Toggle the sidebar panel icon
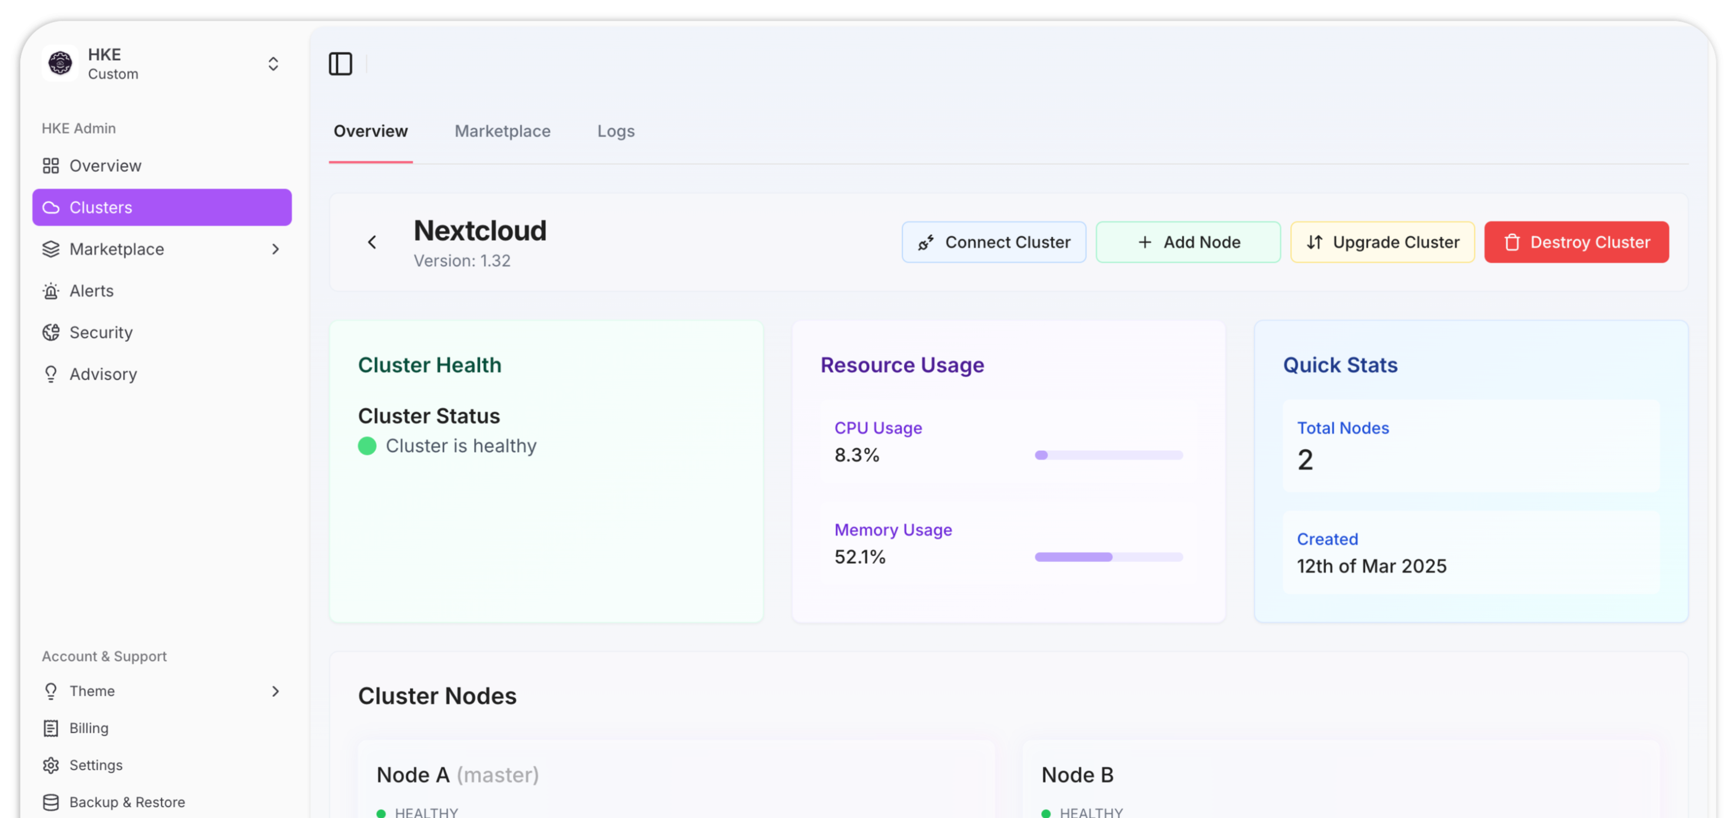Image resolution: width=1736 pixels, height=818 pixels. click(340, 64)
